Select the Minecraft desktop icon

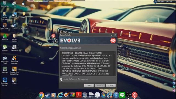(x=24, y=26)
